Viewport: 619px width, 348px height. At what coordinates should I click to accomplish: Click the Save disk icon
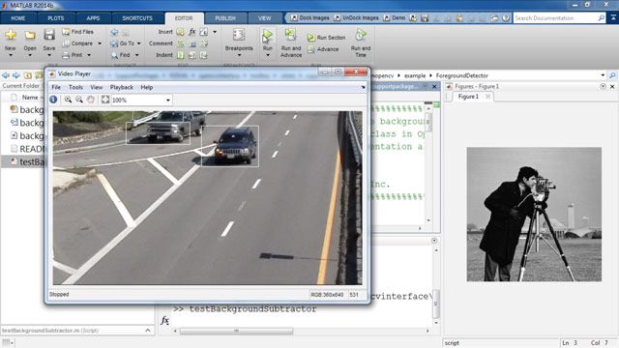pyautogui.click(x=49, y=35)
